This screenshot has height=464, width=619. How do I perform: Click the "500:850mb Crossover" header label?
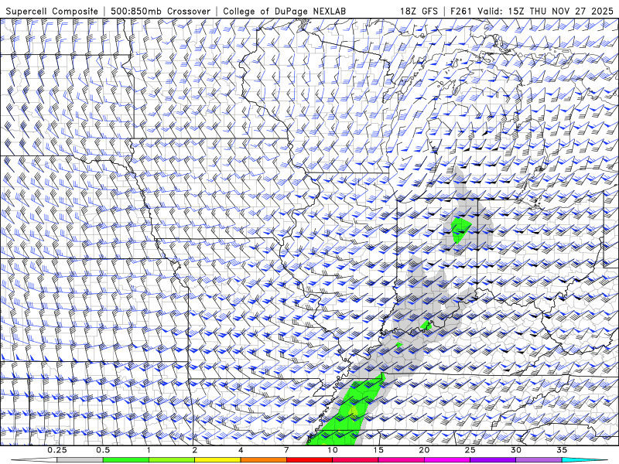pos(161,11)
